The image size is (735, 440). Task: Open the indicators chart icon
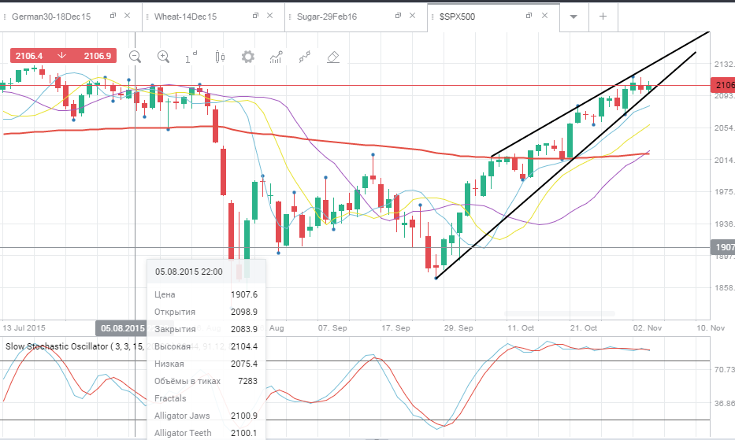pos(276,57)
